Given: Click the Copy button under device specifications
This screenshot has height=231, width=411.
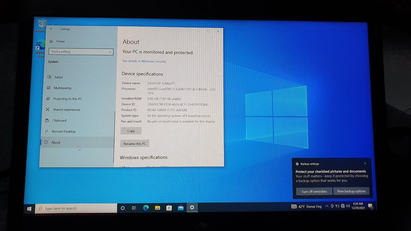Looking at the screenshot, I should [131, 131].
